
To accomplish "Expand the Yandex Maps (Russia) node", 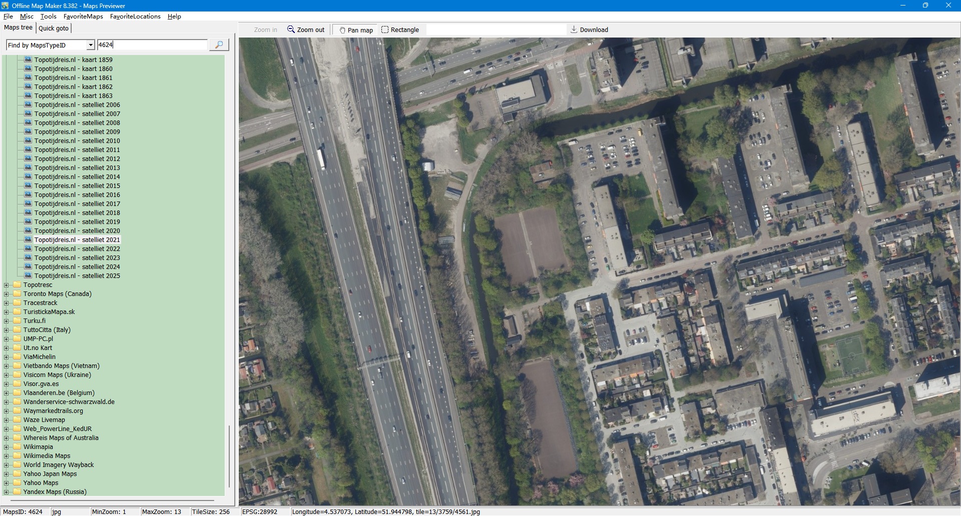I will [x=7, y=492].
